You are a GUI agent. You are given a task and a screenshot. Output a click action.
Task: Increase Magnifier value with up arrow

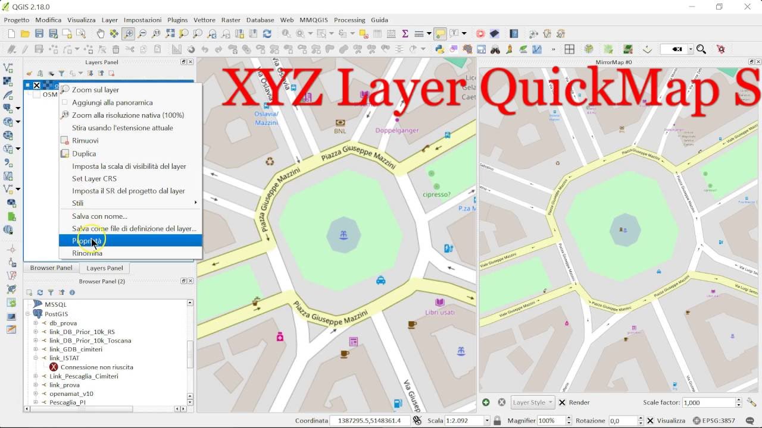pyautogui.click(x=569, y=418)
